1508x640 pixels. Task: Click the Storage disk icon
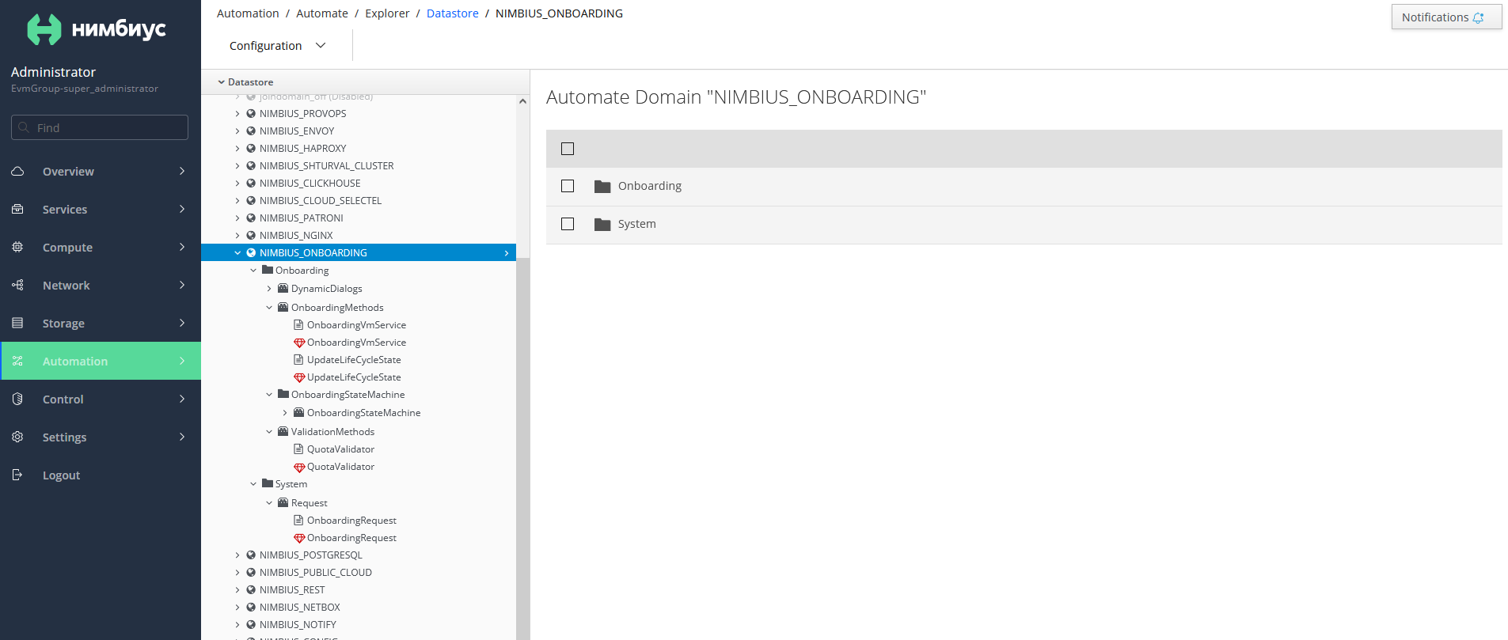pyautogui.click(x=17, y=323)
